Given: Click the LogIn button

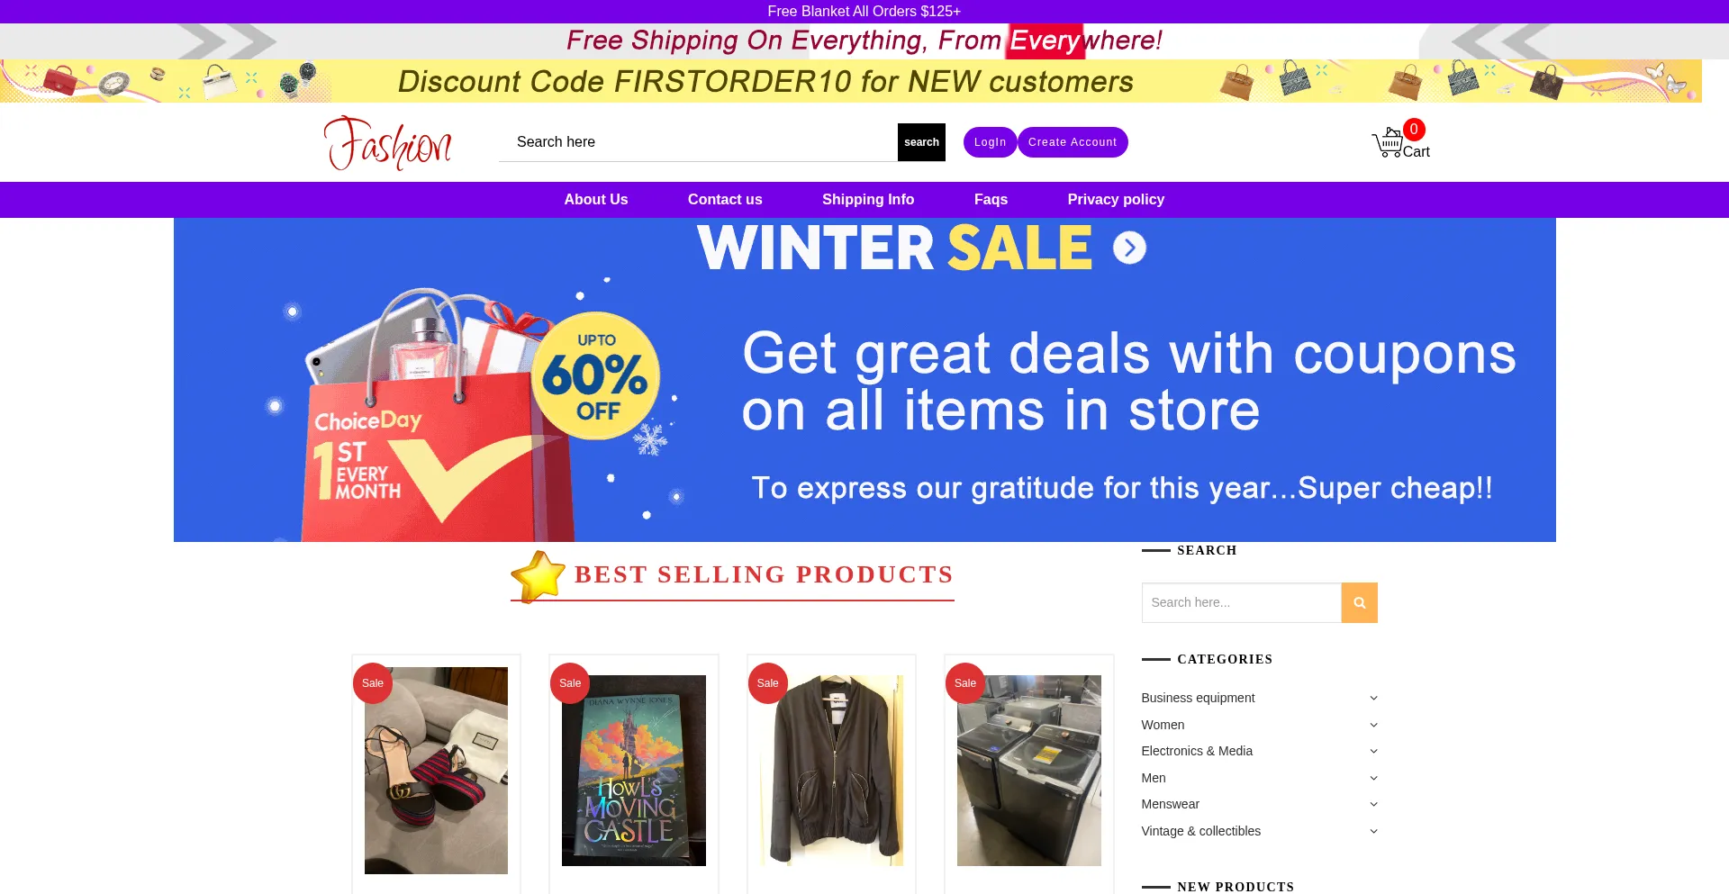Looking at the screenshot, I should [x=990, y=142].
